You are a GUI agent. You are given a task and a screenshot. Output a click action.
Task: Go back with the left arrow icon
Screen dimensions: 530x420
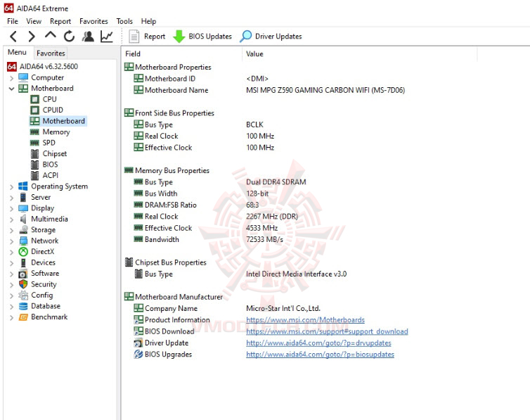[x=13, y=36]
